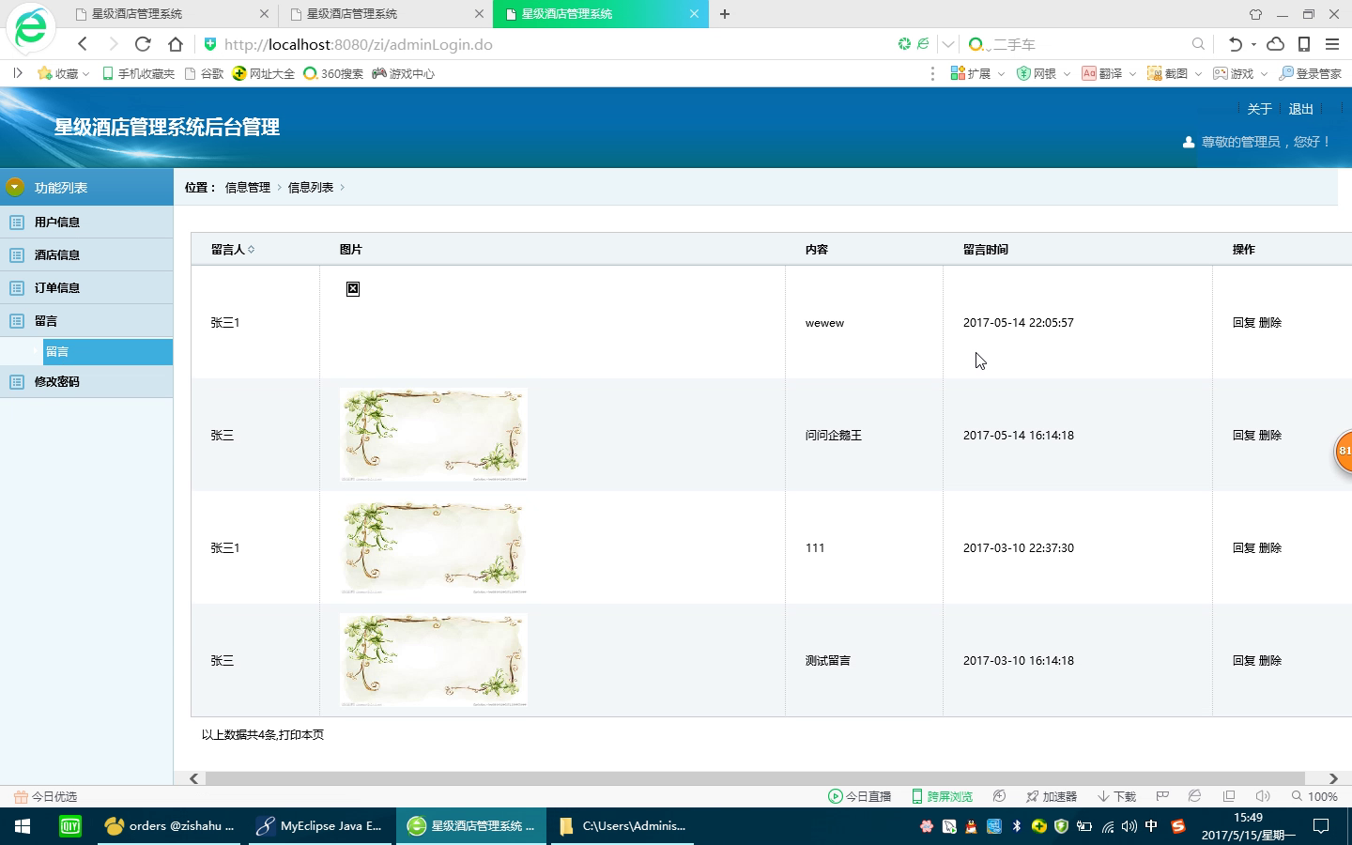Switch to first 星级酒店管理系统 tab
The width and height of the screenshot is (1352, 845).
(169, 14)
